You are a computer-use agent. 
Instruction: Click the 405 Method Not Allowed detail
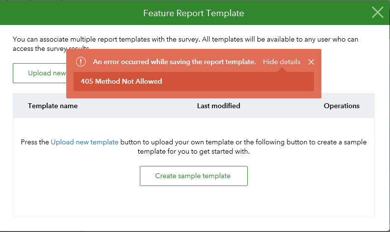[x=121, y=81]
